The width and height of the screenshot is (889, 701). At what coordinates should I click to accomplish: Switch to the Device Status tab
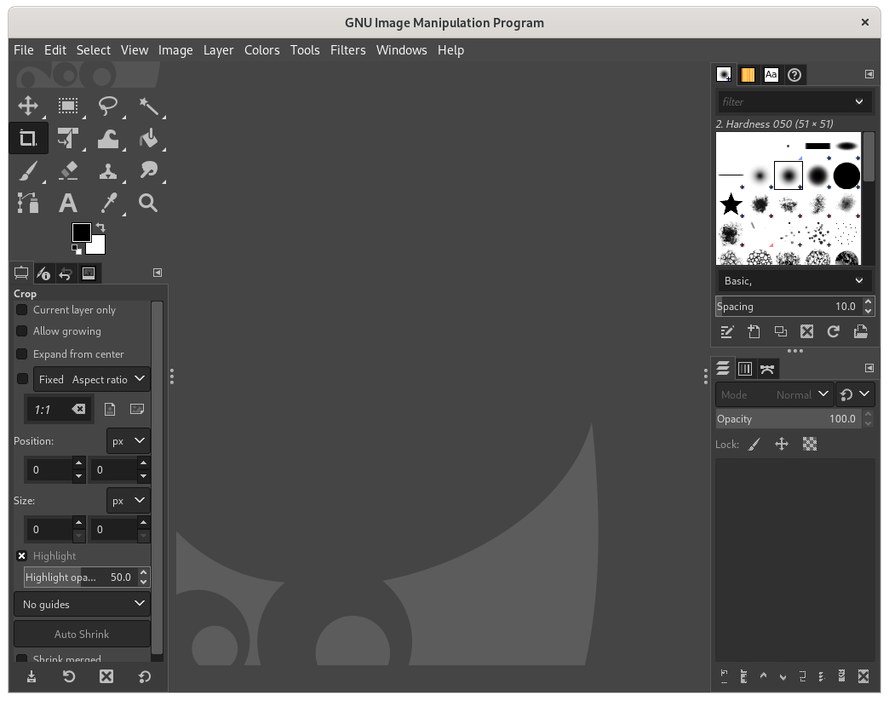point(43,273)
